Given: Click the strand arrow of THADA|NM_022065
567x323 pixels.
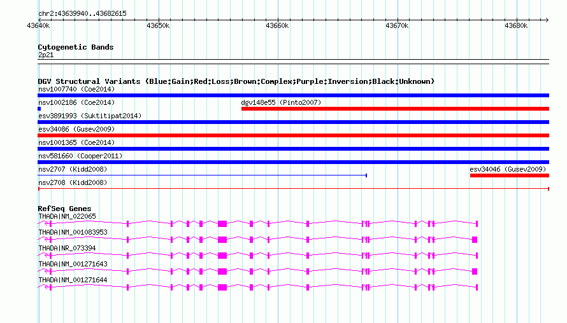Looking at the screenshot, I should point(47,224).
